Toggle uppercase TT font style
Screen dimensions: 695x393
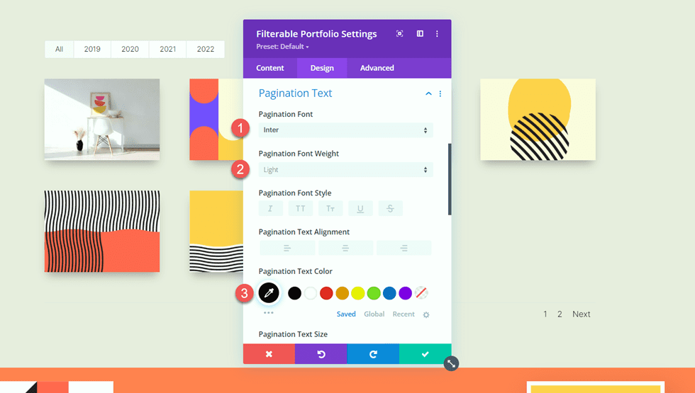coord(301,208)
